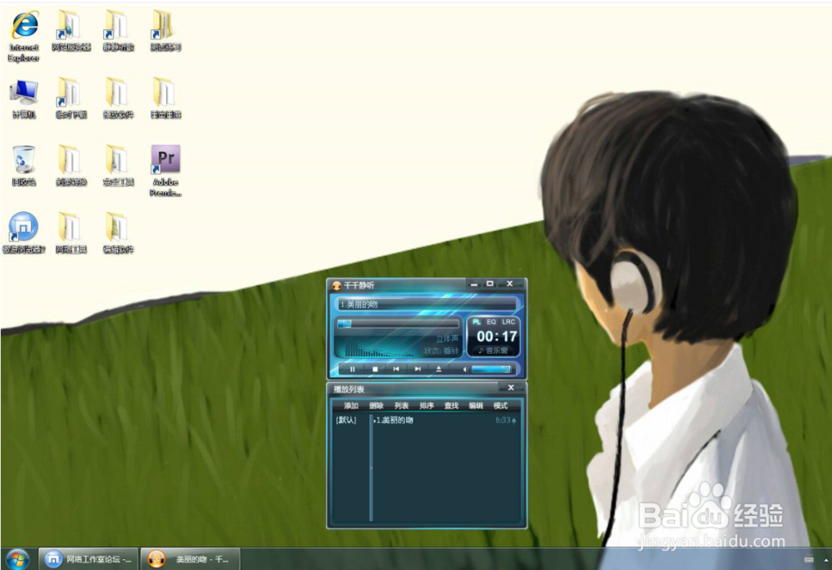Open the 查找 menu in the playlist

(x=451, y=405)
